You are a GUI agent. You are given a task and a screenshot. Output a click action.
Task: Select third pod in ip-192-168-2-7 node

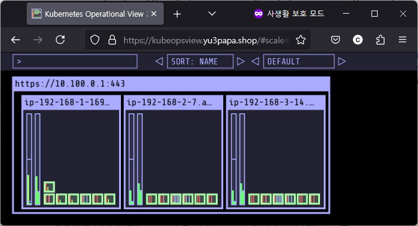tap(176, 199)
